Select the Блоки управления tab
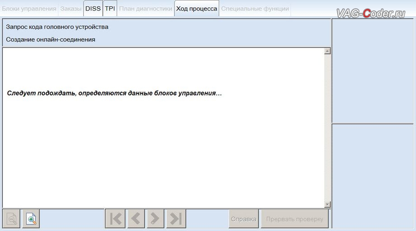Viewport: 416px width, 231px height. tap(29, 9)
